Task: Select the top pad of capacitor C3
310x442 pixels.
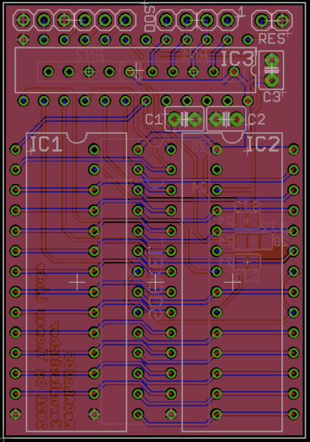Action: [272, 61]
